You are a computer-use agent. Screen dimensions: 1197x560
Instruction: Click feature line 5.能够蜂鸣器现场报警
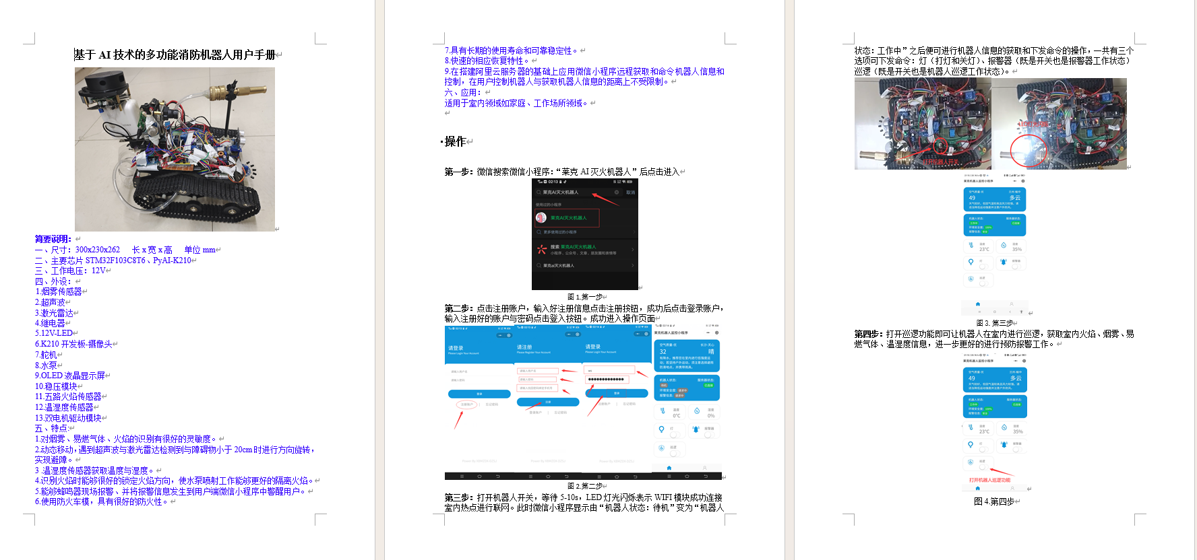[171, 491]
